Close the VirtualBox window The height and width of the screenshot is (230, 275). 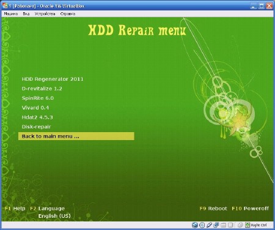click(x=269, y=6)
